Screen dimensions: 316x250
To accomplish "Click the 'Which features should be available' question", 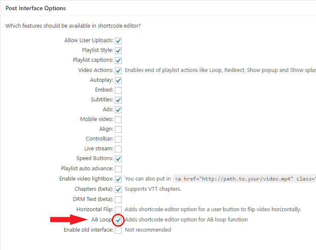I will (x=73, y=26).
